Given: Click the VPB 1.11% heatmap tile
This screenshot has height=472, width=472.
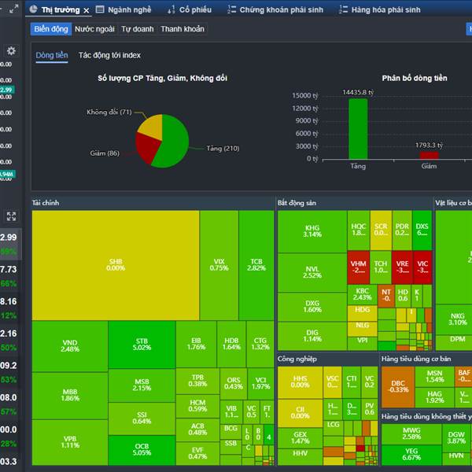Looking at the screenshot, I should [70, 442].
